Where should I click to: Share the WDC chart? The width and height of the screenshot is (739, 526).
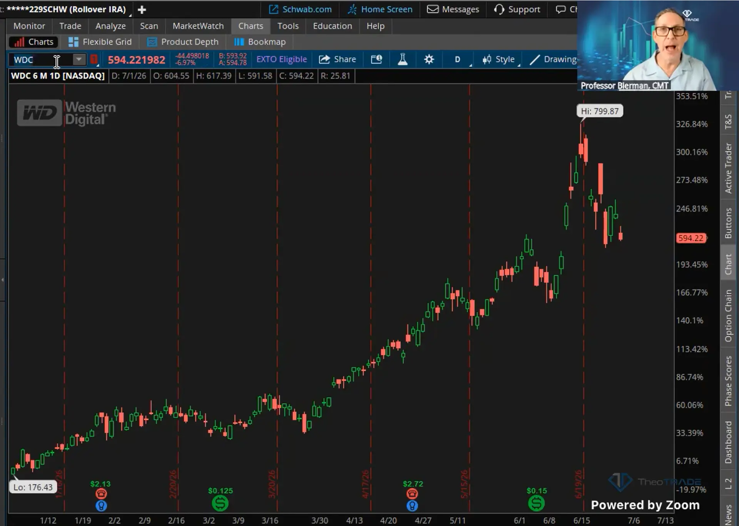pyautogui.click(x=338, y=59)
